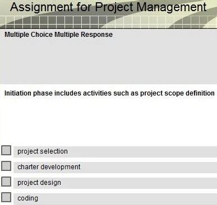Click the grid-patterned banner strip below title
217x205 pixels.
pyautogui.click(x=108, y=22)
